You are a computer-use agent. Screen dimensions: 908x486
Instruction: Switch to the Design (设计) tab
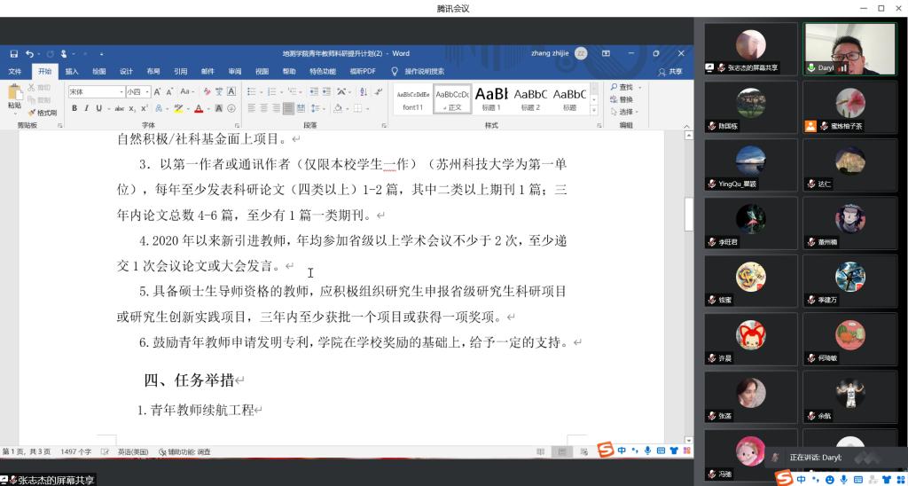pyautogui.click(x=126, y=71)
